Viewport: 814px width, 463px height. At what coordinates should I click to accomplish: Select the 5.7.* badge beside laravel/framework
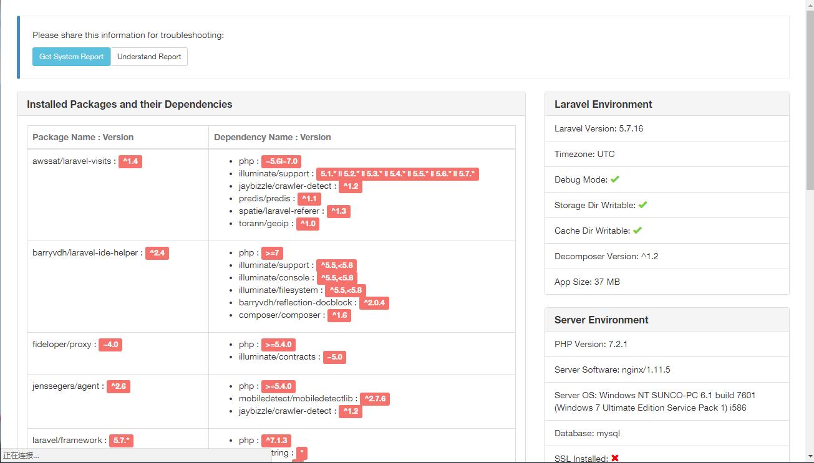[x=121, y=440]
